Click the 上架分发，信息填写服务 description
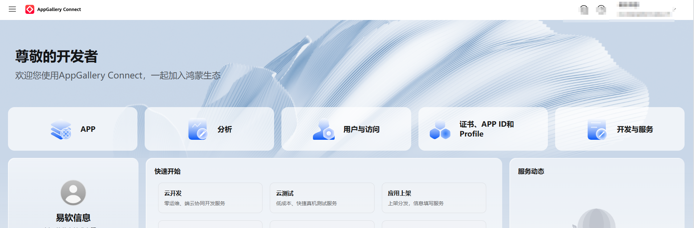Screen dimensions: 694x228 tap(416, 203)
